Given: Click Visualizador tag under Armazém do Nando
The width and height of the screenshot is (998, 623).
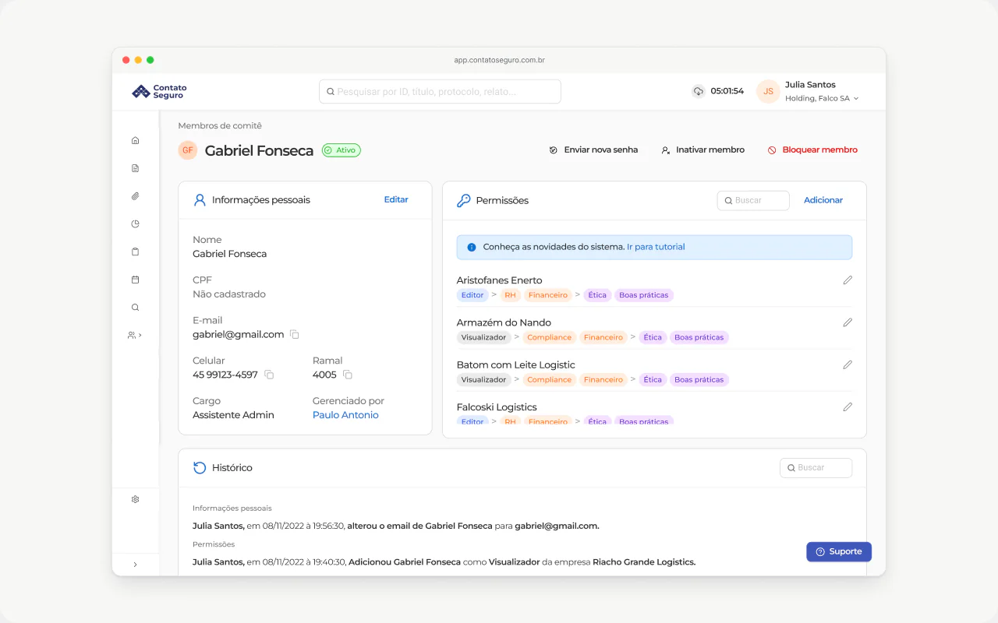Looking at the screenshot, I should point(483,337).
